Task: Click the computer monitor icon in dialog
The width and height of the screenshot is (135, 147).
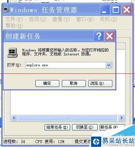Action: pos(12,53)
